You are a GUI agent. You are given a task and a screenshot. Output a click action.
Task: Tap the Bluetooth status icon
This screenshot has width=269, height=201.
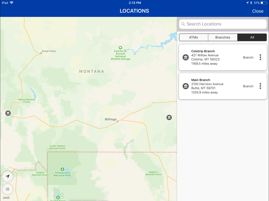click(x=251, y=3)
